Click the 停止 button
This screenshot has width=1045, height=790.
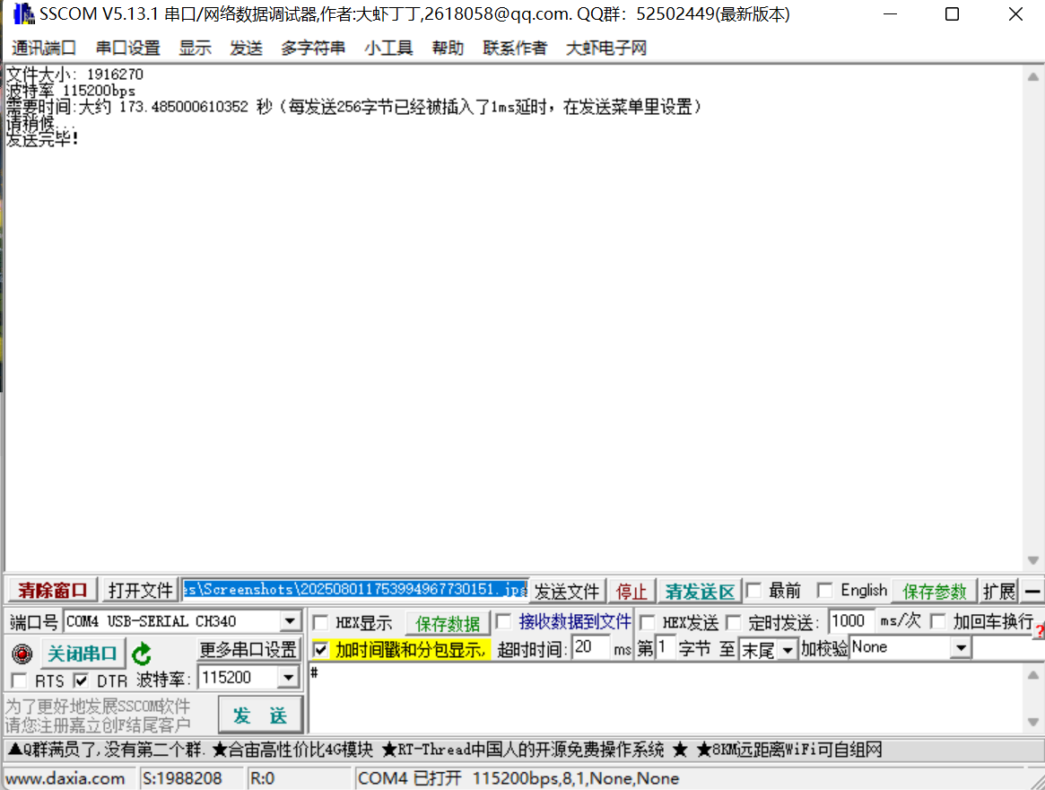tap(631, 592)
